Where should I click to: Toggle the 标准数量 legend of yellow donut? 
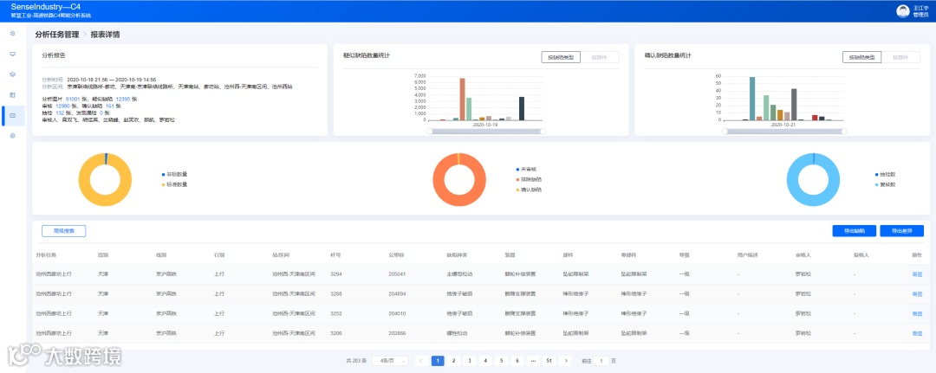click(x=174, y=184)
